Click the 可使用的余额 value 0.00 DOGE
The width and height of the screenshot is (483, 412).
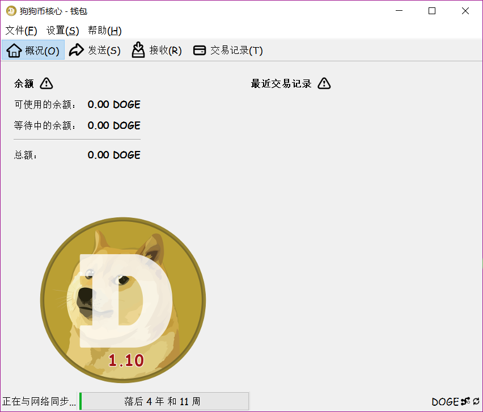pos(114,104)
